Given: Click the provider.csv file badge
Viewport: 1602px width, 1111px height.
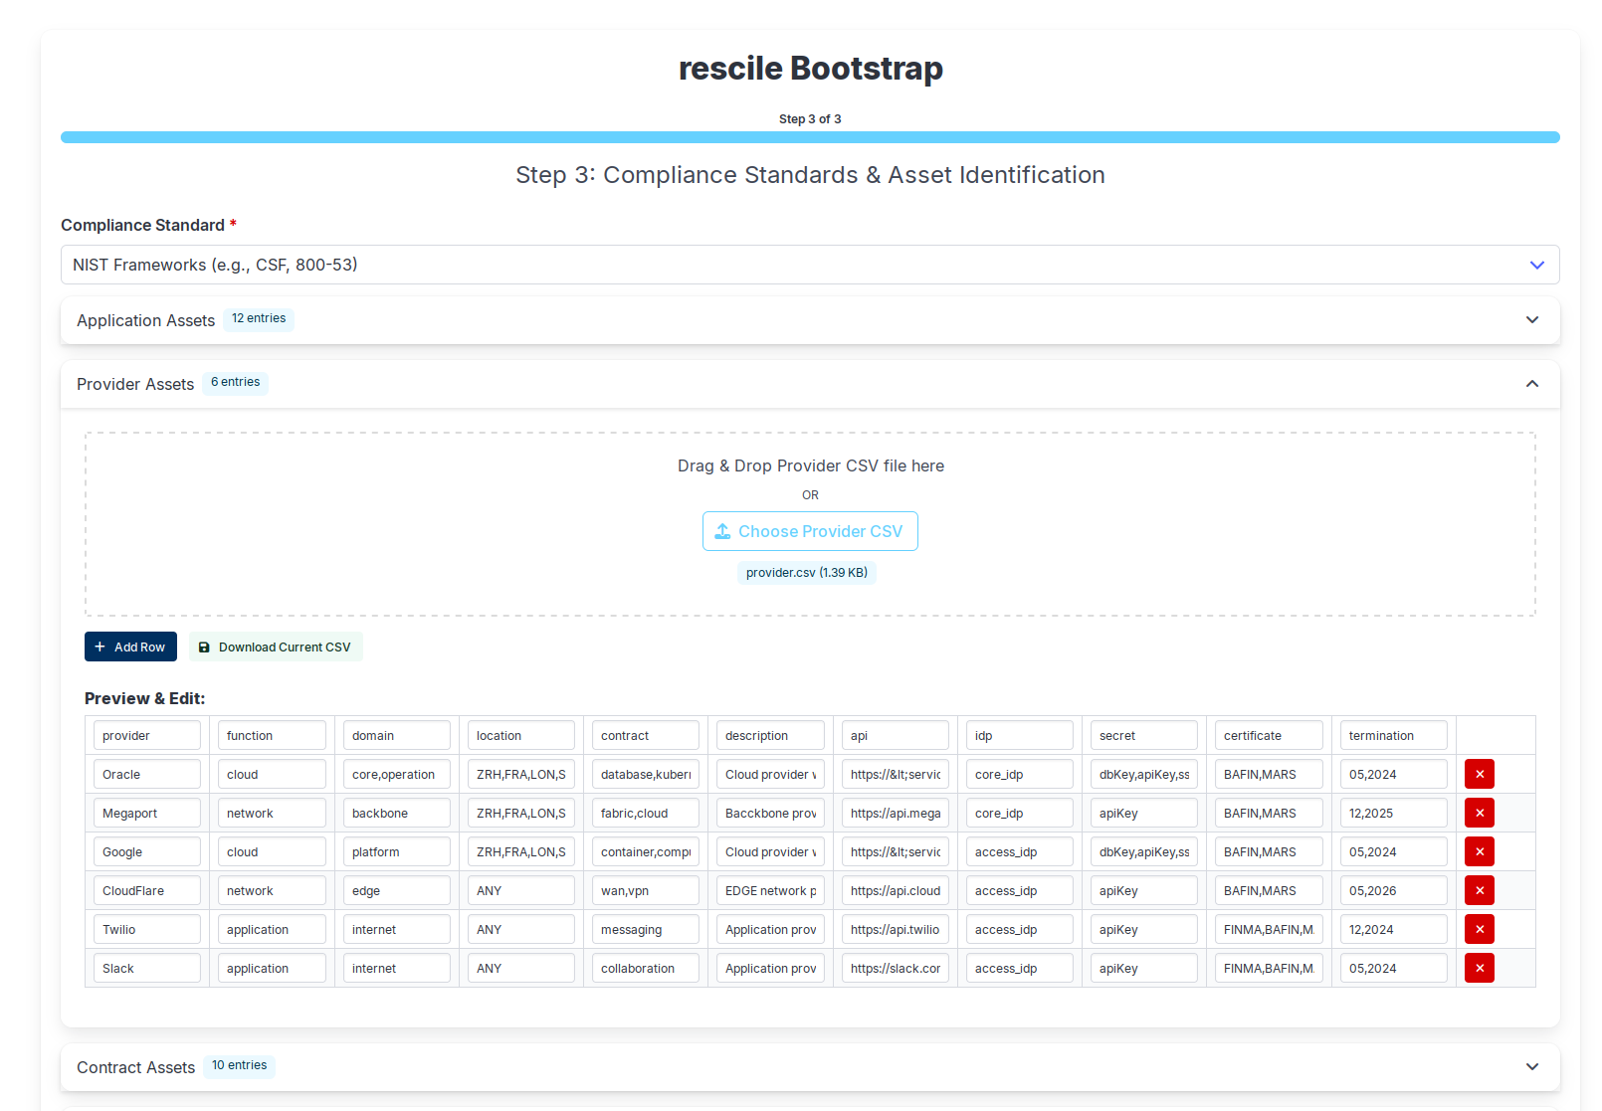Looking at the screenshot, I should (x=806, y=572).
